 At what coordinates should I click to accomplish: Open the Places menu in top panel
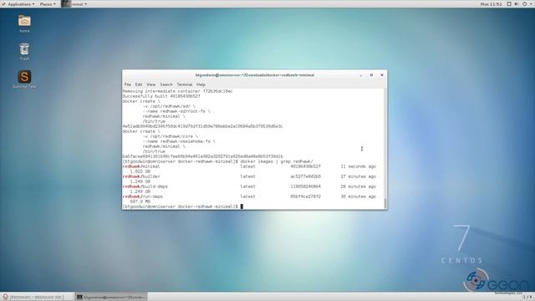[48, 4]
